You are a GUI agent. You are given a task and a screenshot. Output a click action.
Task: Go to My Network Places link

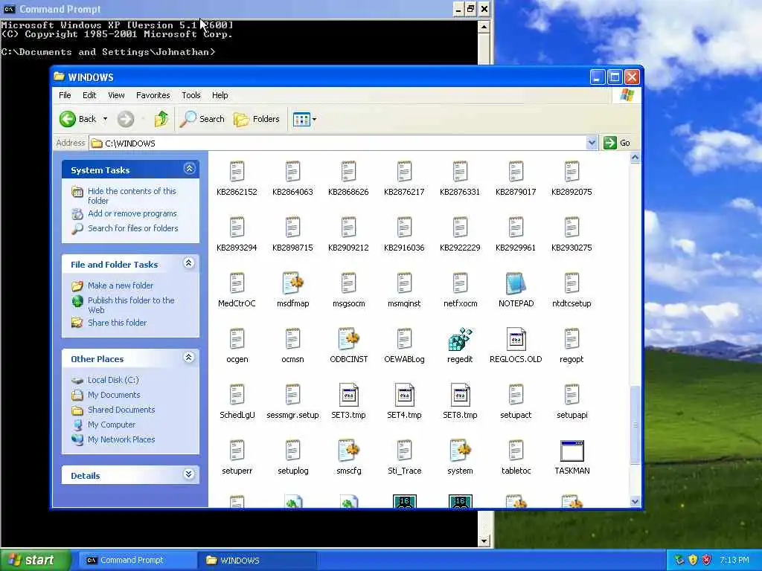pos(121,439)
